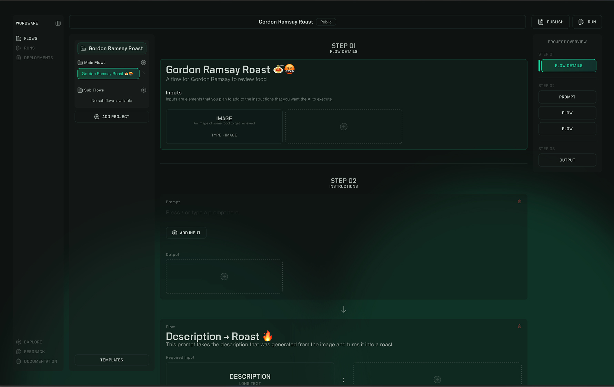Click the Add Project button
This screenshot has width=614, height=387.
point(112,116)
